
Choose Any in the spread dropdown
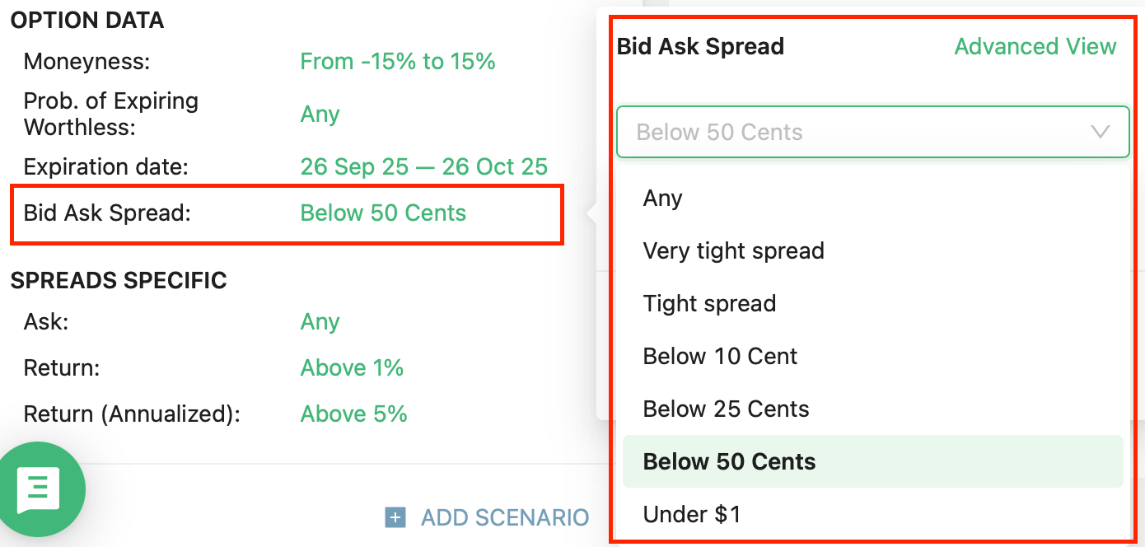pos(662,198)
